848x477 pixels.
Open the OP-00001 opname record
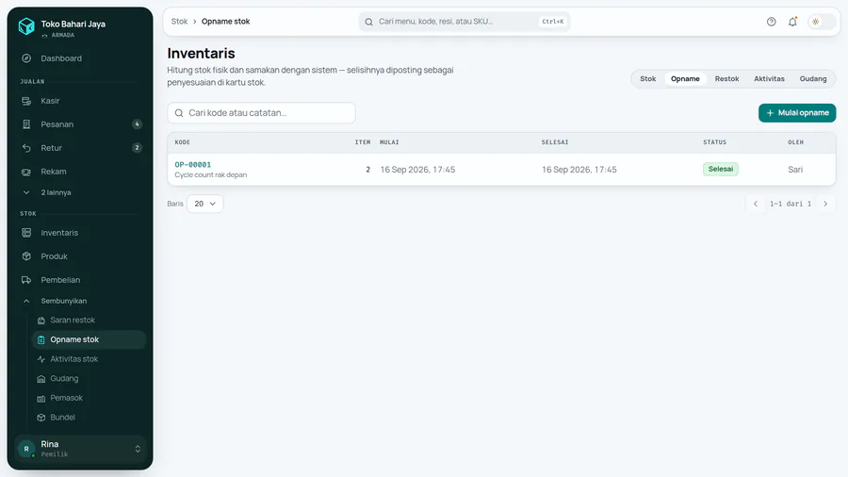192,164
